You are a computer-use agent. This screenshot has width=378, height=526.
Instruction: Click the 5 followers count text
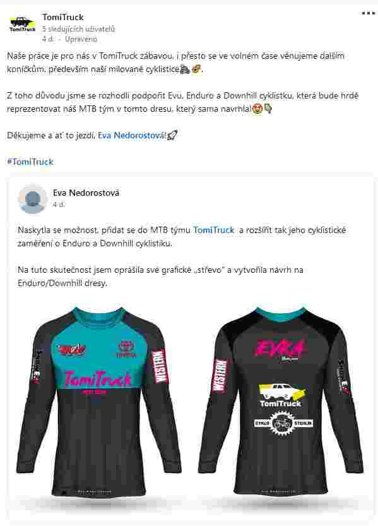78,29
